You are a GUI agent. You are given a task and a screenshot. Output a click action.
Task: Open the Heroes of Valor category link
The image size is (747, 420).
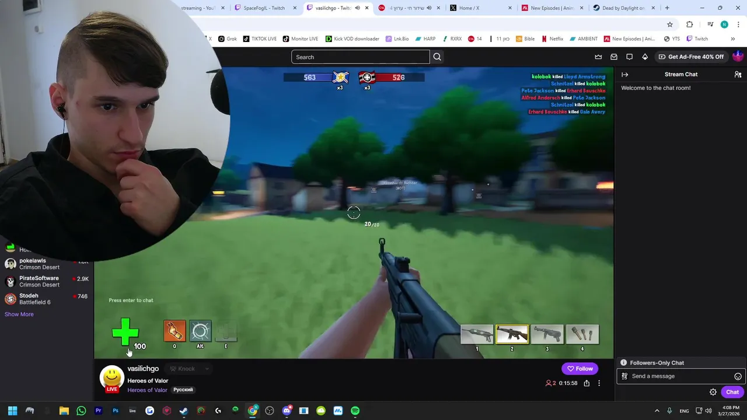[x=147, y=390]
